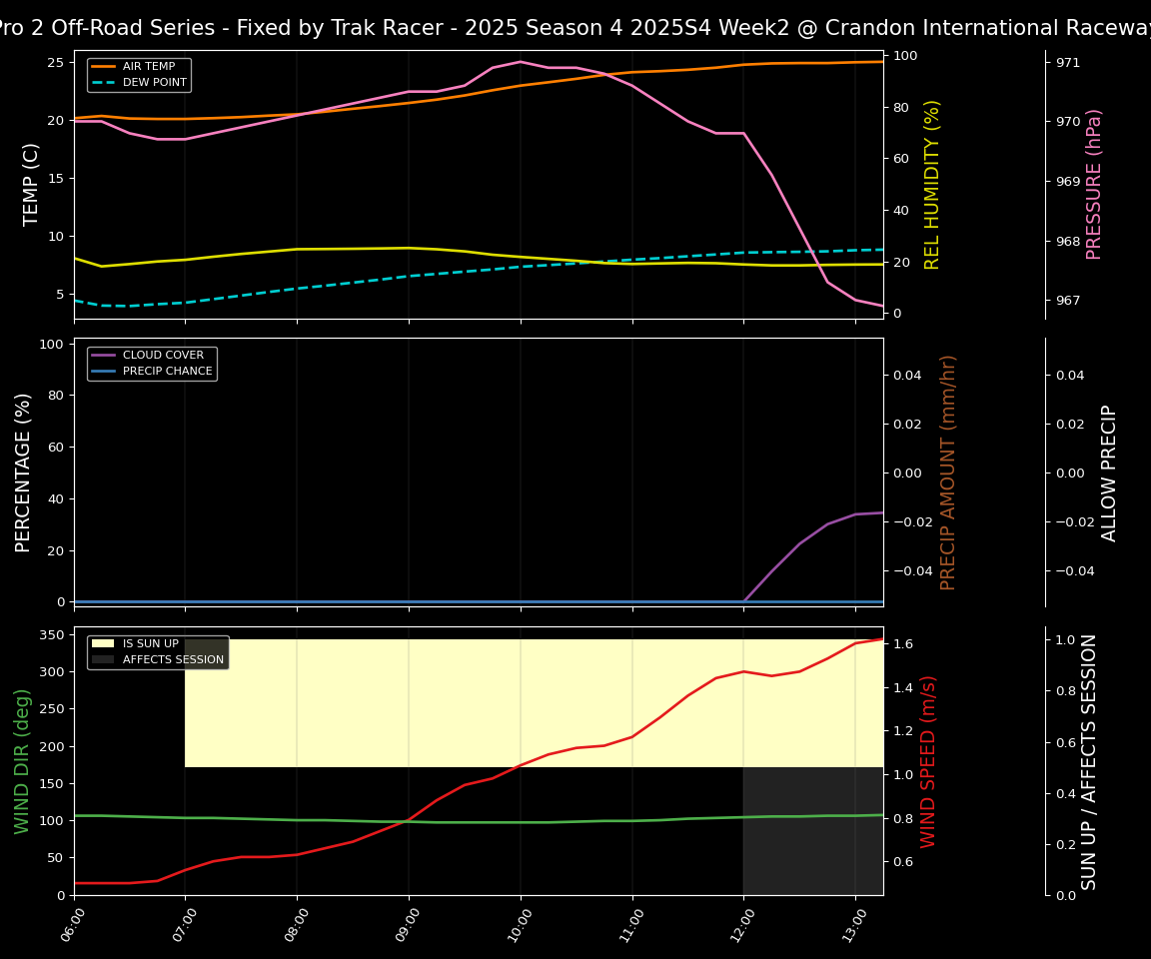The height and width of the screenshot is (959, 1151).
Task: Click the DEW POINT legend entry
Action: coord(154,83)
